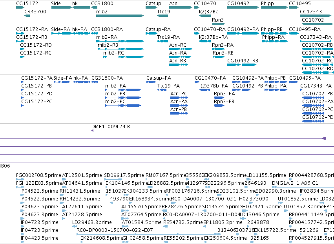Click EST LD11155.5prime

tap(248, 180)
